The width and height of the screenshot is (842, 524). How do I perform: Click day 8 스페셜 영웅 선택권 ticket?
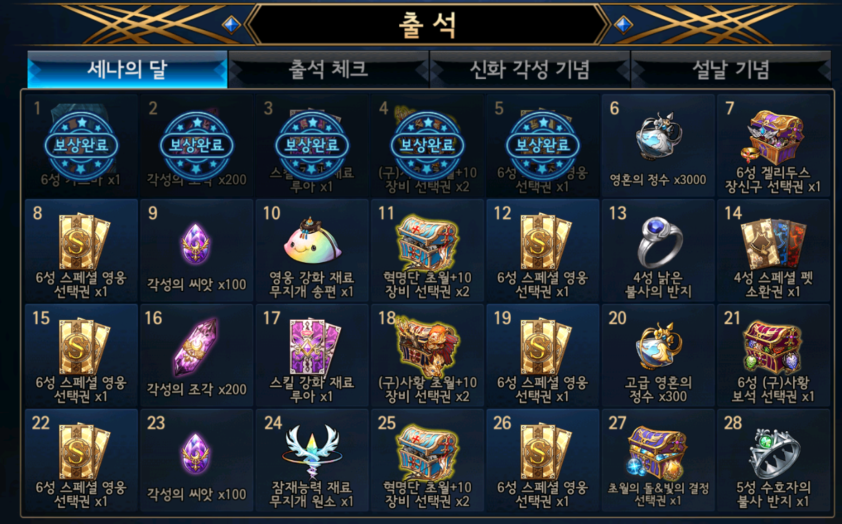click(x=81, y=250)
